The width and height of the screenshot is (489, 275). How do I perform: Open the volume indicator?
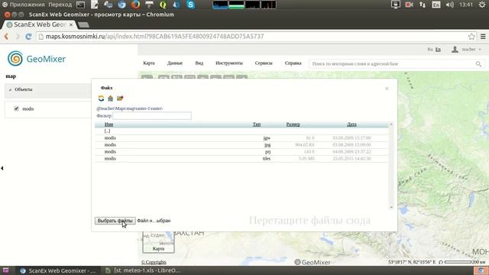point(450,5)
